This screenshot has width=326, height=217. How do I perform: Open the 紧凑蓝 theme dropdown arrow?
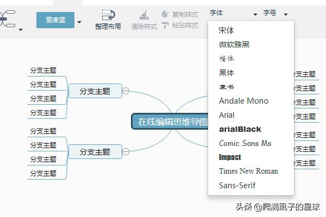pyautogui.click(x=79, y=22)
